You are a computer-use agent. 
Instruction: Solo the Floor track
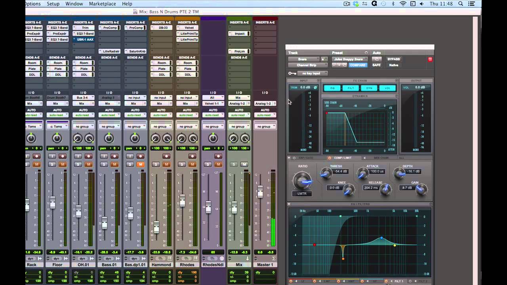[52, 164]
